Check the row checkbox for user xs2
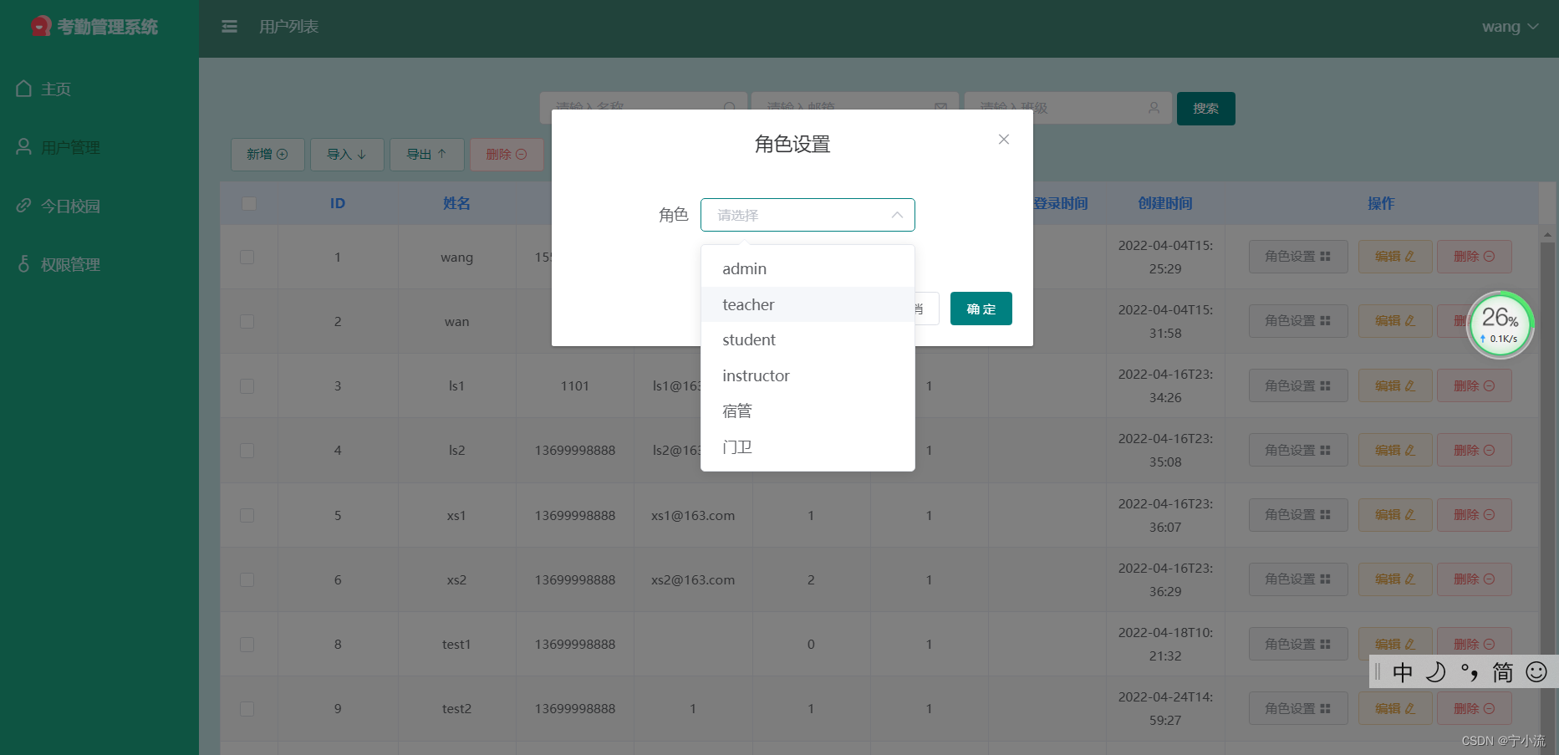This screenshot has width=1559, height=755. [x=247, y=579]
